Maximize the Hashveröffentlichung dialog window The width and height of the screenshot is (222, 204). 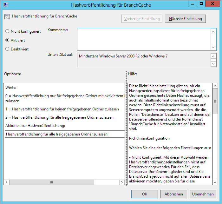[x=201, y=4]
